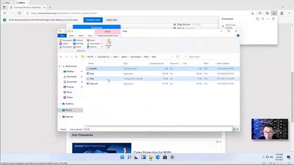Open Settings gear on taskbar

(x=172, y=157)
